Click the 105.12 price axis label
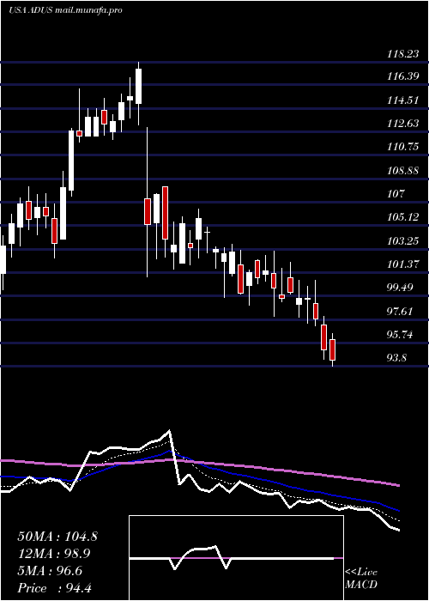 402,217
